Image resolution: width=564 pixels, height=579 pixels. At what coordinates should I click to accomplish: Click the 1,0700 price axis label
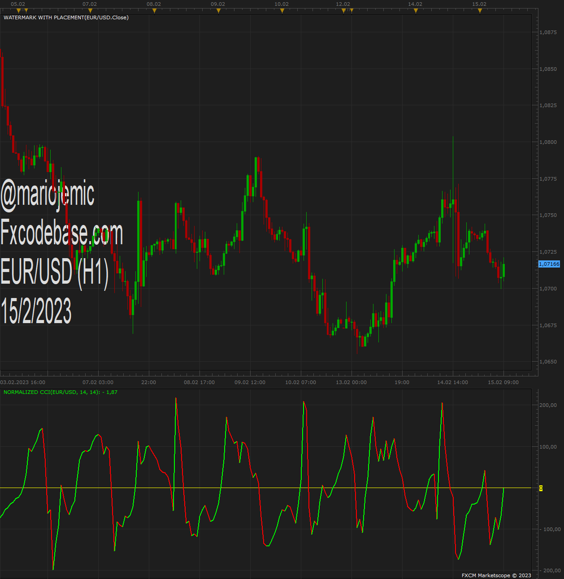[548, 289]
